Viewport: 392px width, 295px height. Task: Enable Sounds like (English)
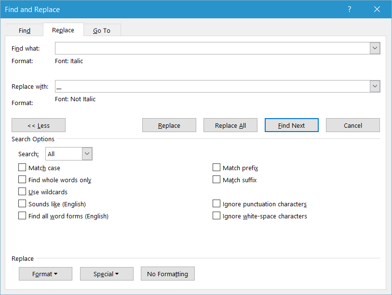(22, 203)
